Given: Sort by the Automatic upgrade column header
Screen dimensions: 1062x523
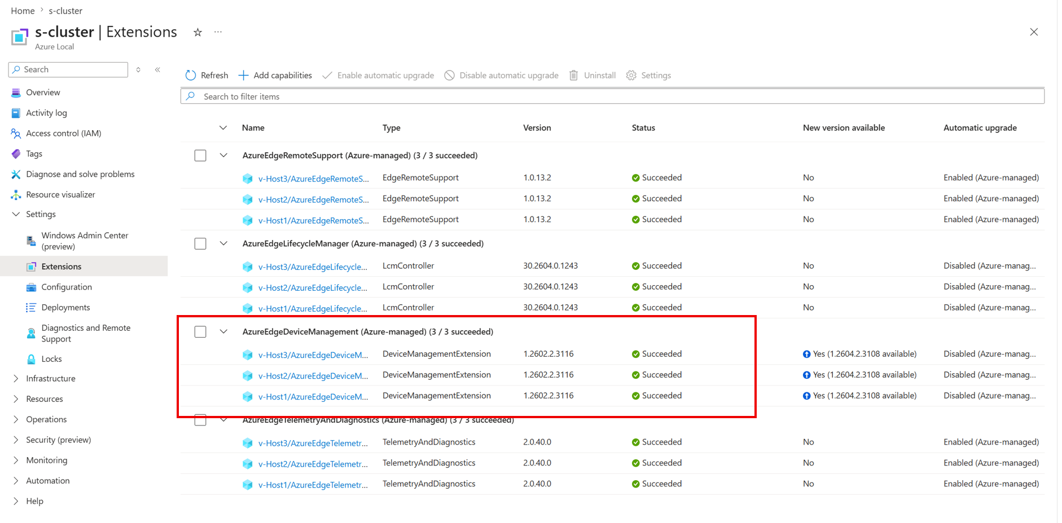Looking at the screenshot, I should point(980,128).
